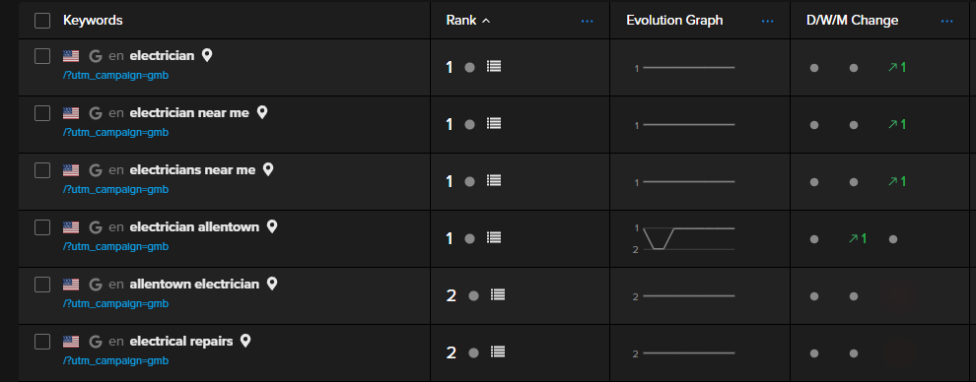976x382 pixels.
Task: Check the electrician allentown row checkbox
Action: (x=42, y=227)
